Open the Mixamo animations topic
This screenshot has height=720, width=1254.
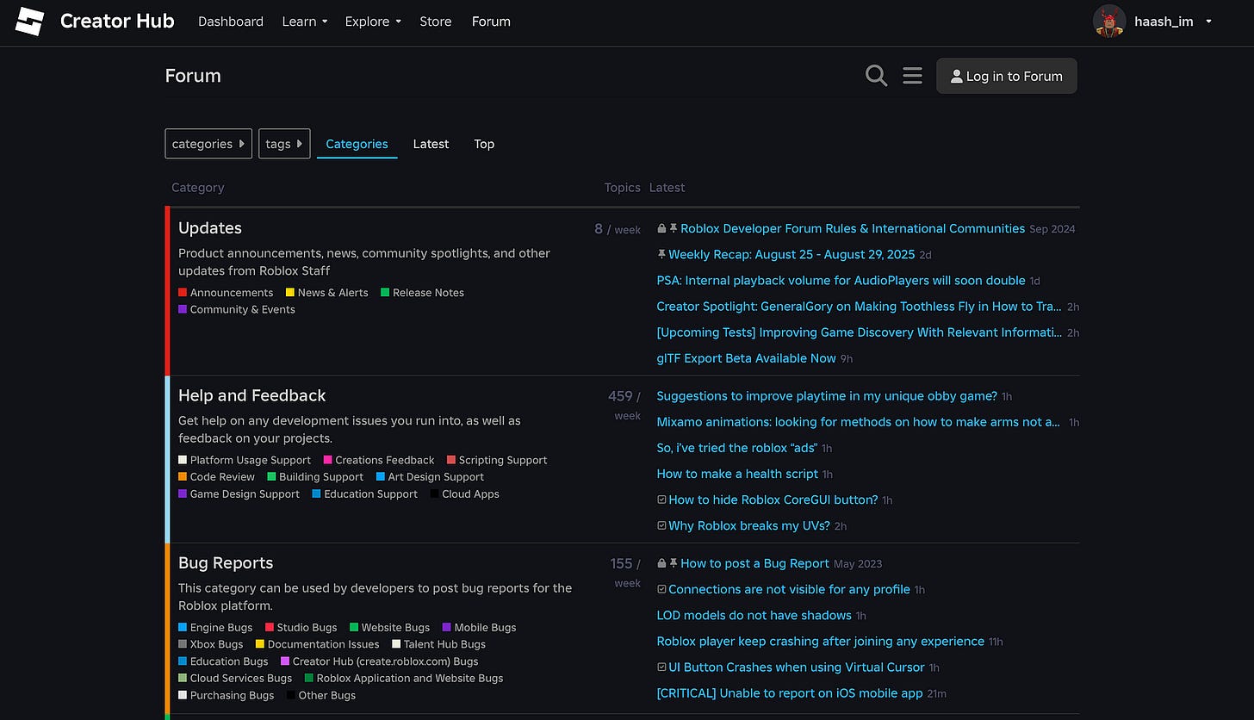[x=859, y=422]
